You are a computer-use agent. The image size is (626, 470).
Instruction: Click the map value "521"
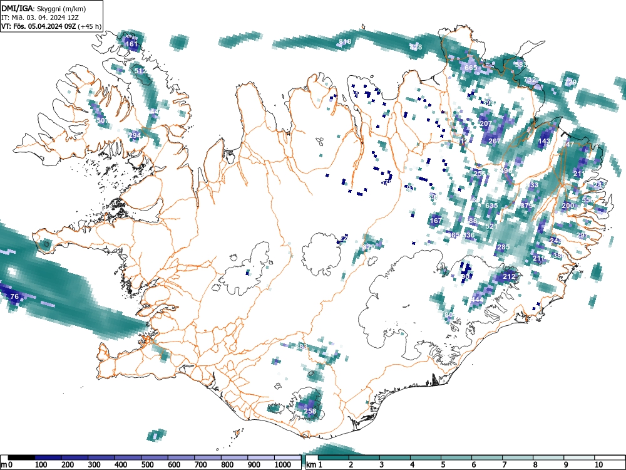click(491, 226)
